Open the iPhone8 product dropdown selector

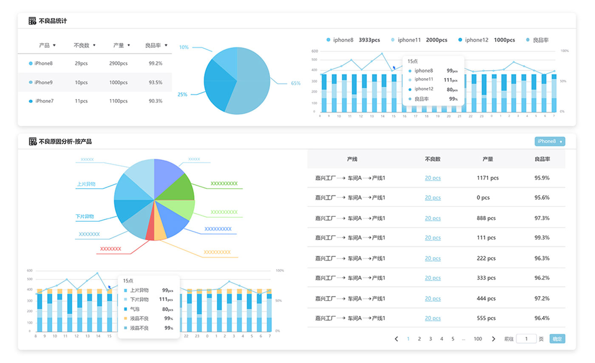pyautogui.click(x=550, y=141)
